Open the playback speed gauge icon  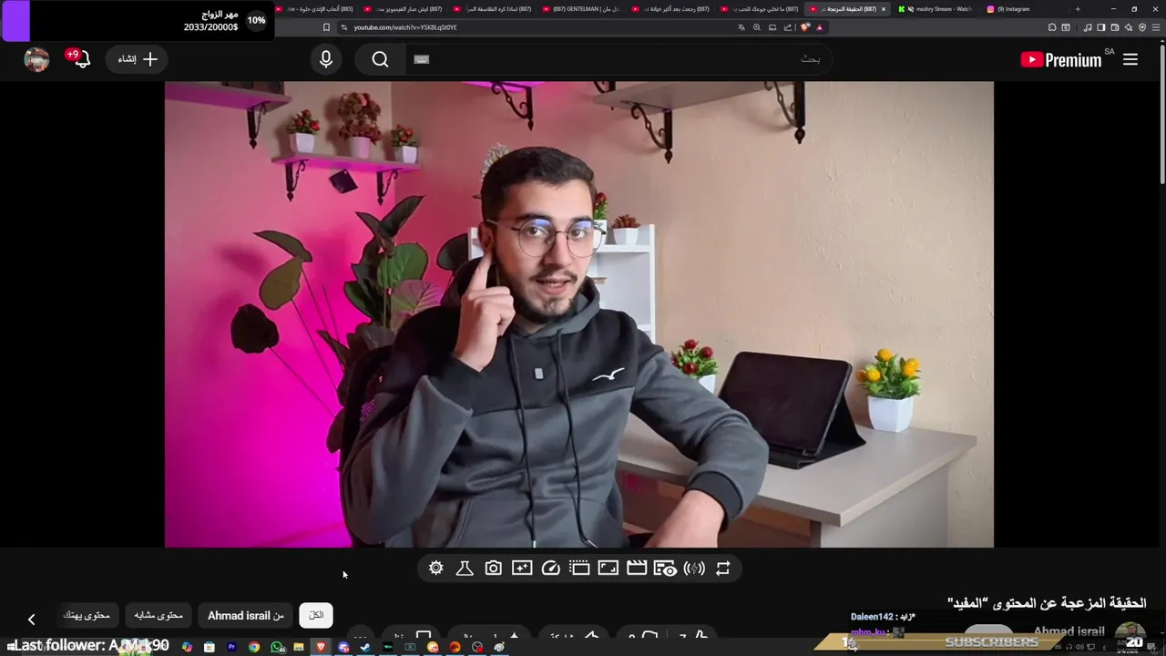(x=550, y=569)
